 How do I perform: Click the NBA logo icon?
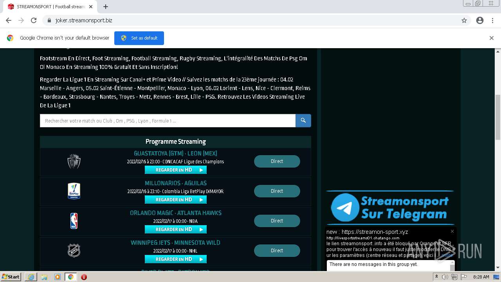pyautogui.click(x=74, y=221)
